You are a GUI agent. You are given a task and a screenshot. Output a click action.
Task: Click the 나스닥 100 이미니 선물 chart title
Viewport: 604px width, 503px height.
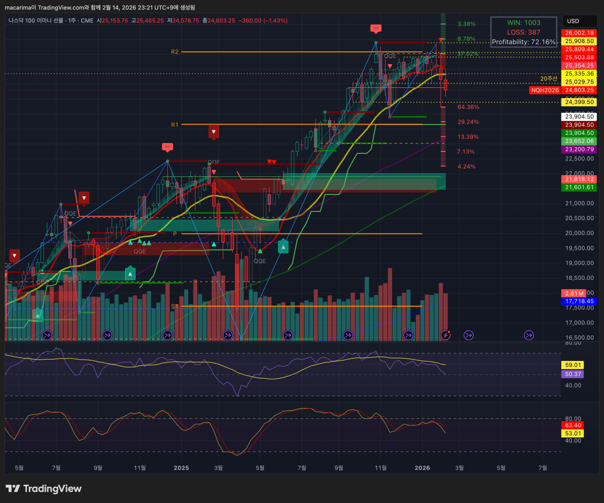point(35,21)
